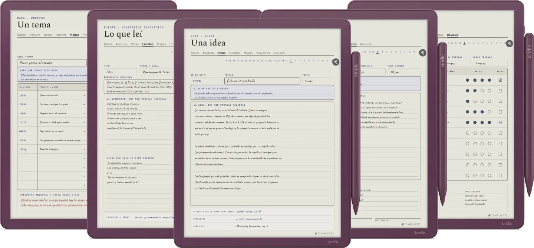Open arrow for note 2705e in Un tema

85,140
